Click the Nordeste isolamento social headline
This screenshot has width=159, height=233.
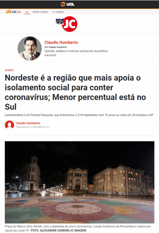[75, 92]
